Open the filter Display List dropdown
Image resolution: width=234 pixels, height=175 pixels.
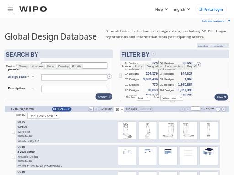(x=144, y=98)
